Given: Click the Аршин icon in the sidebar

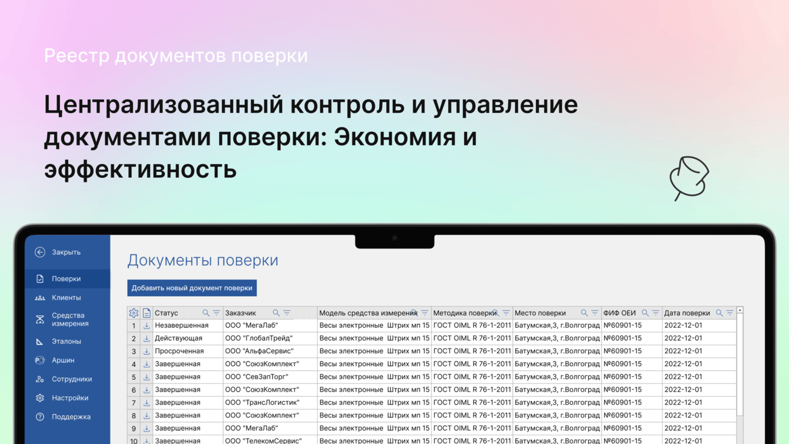Looking at the screenshot, I should (39, 360).
